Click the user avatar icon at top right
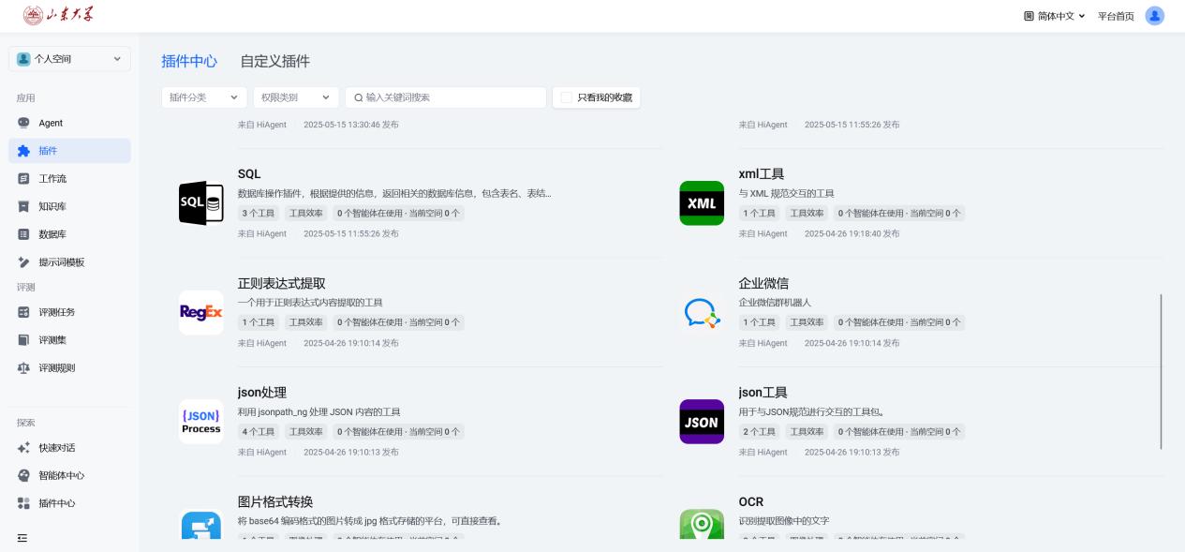This screenshot has width=1185, height=552. pos(1155,16)
